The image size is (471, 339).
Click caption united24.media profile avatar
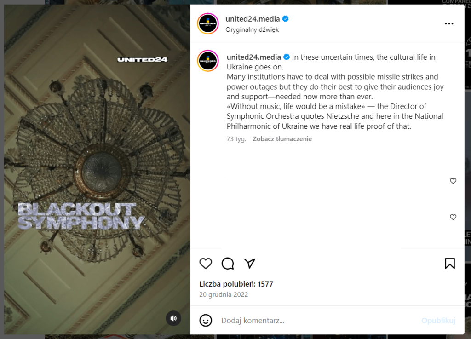208,61
